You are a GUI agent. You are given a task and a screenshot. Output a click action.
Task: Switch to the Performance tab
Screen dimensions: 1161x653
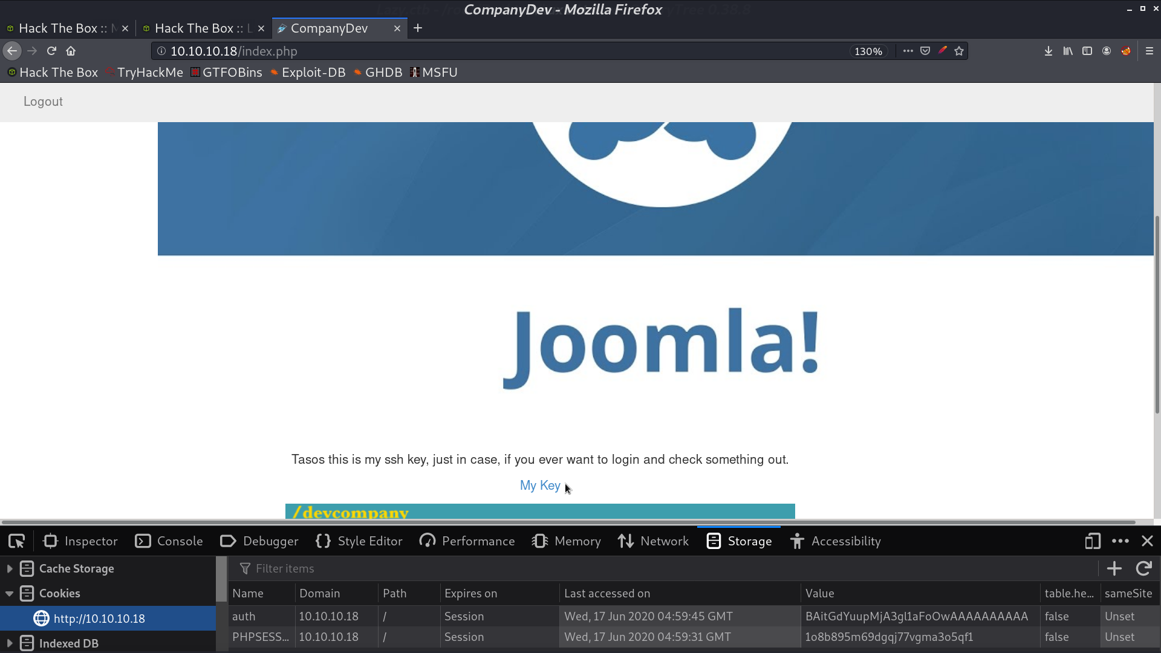pos(467,541)
